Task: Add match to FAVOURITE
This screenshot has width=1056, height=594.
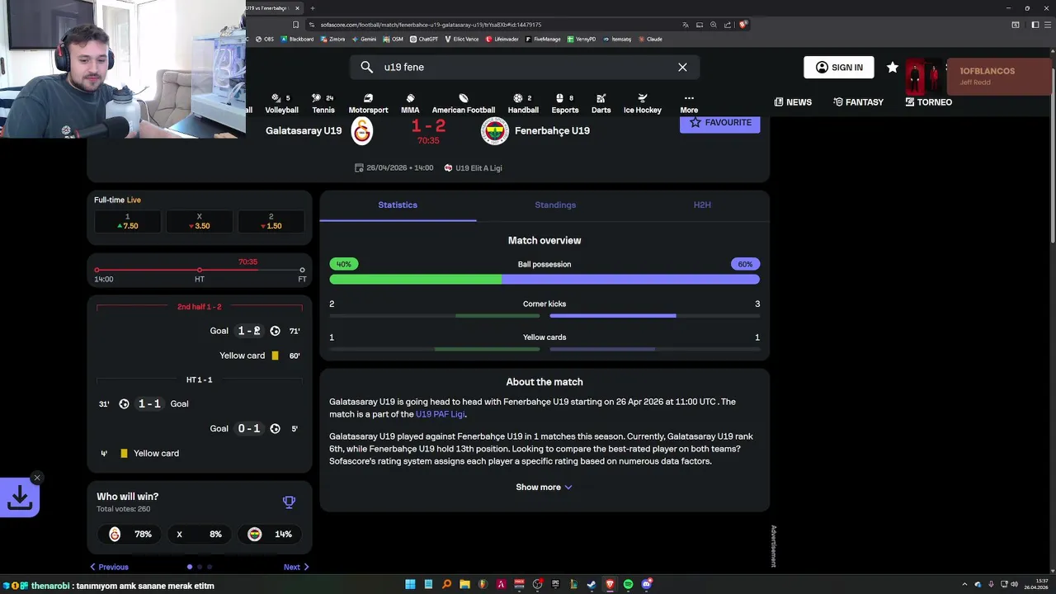Action: click(x=720, y=124)
